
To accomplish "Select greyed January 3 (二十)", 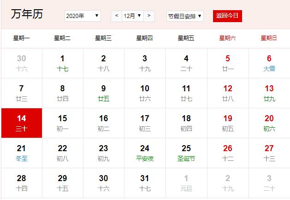I will [x=269, y=183].
